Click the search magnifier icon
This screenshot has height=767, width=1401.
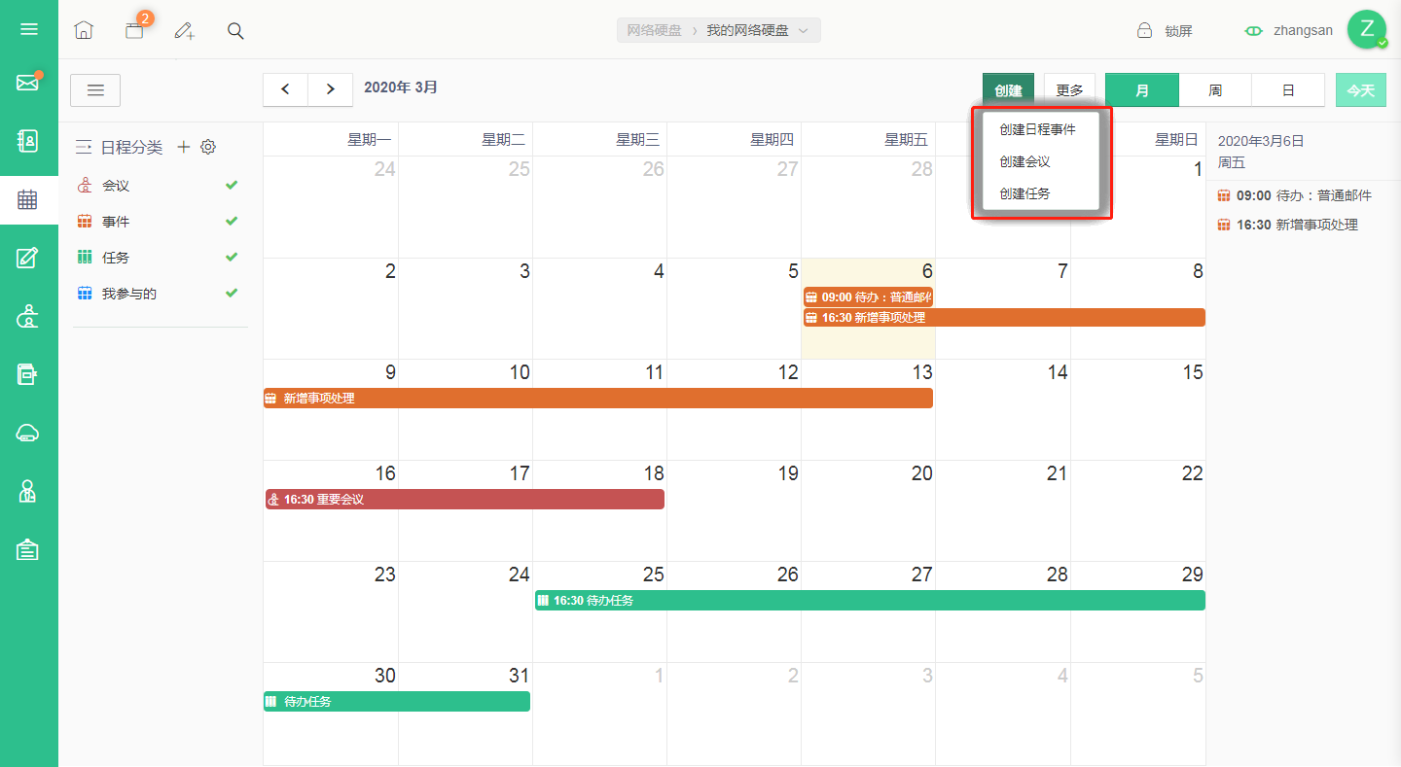tap(235, 30)
